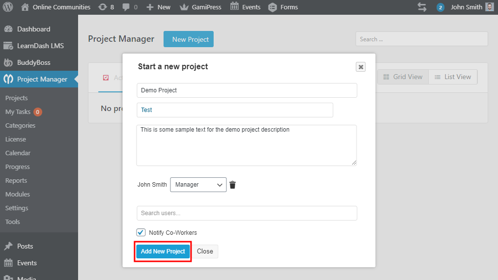Click the notifications badge showing 2
This screenshot has width=498, height=280.
(441, 7)
